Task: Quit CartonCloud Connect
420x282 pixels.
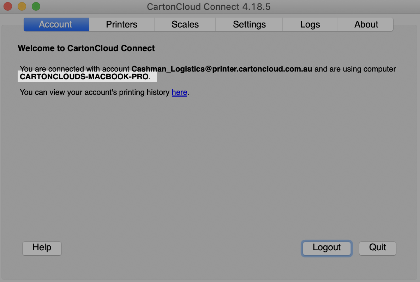Action: [377, 248]
